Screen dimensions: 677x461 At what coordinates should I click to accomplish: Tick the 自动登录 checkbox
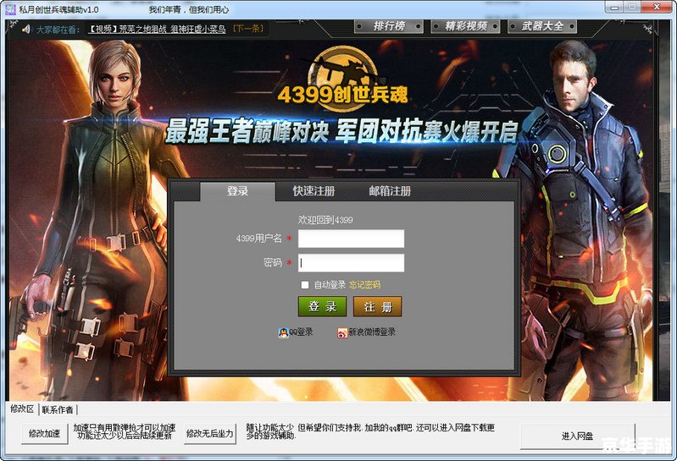click(x=305, y=285)
